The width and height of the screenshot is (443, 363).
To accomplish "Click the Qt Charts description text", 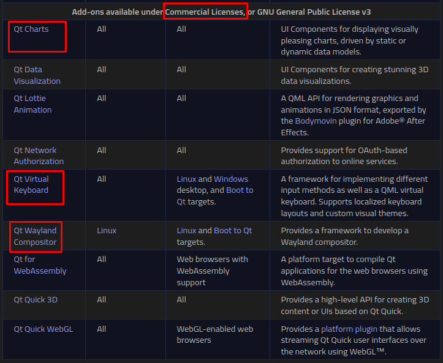I will (x=349, y=40).
